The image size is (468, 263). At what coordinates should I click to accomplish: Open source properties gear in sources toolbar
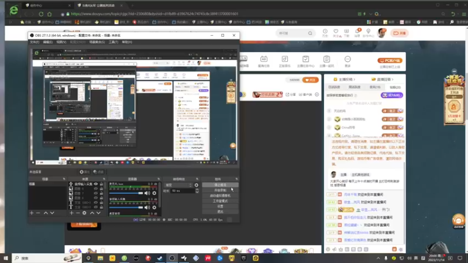(84, 213)
